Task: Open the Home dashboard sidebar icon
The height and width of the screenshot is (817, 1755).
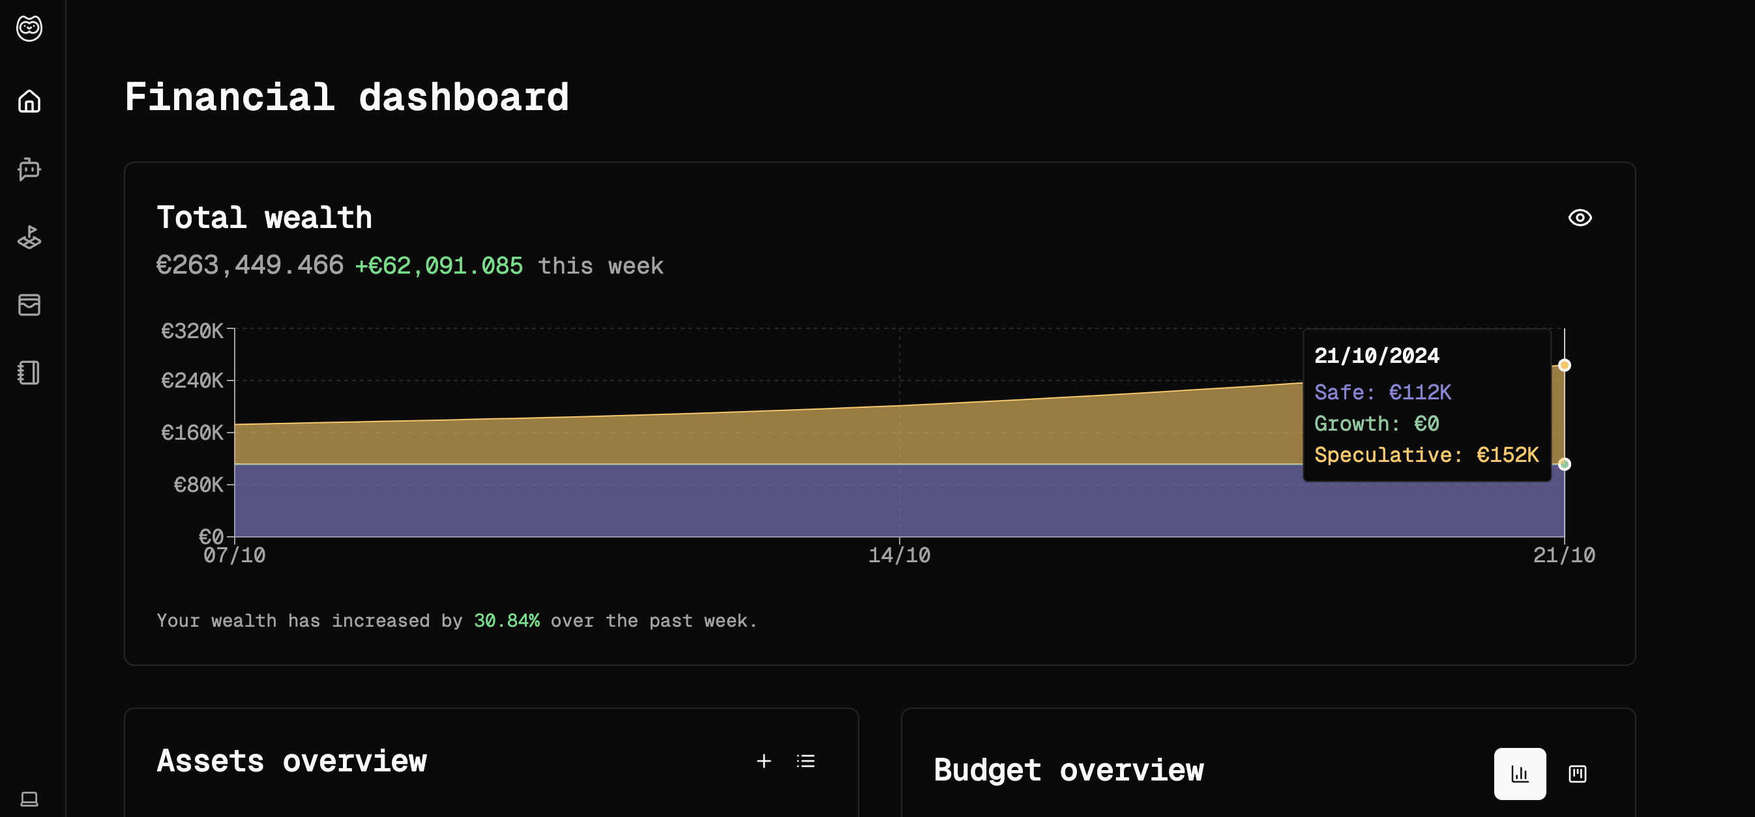Action: point(29,102)
